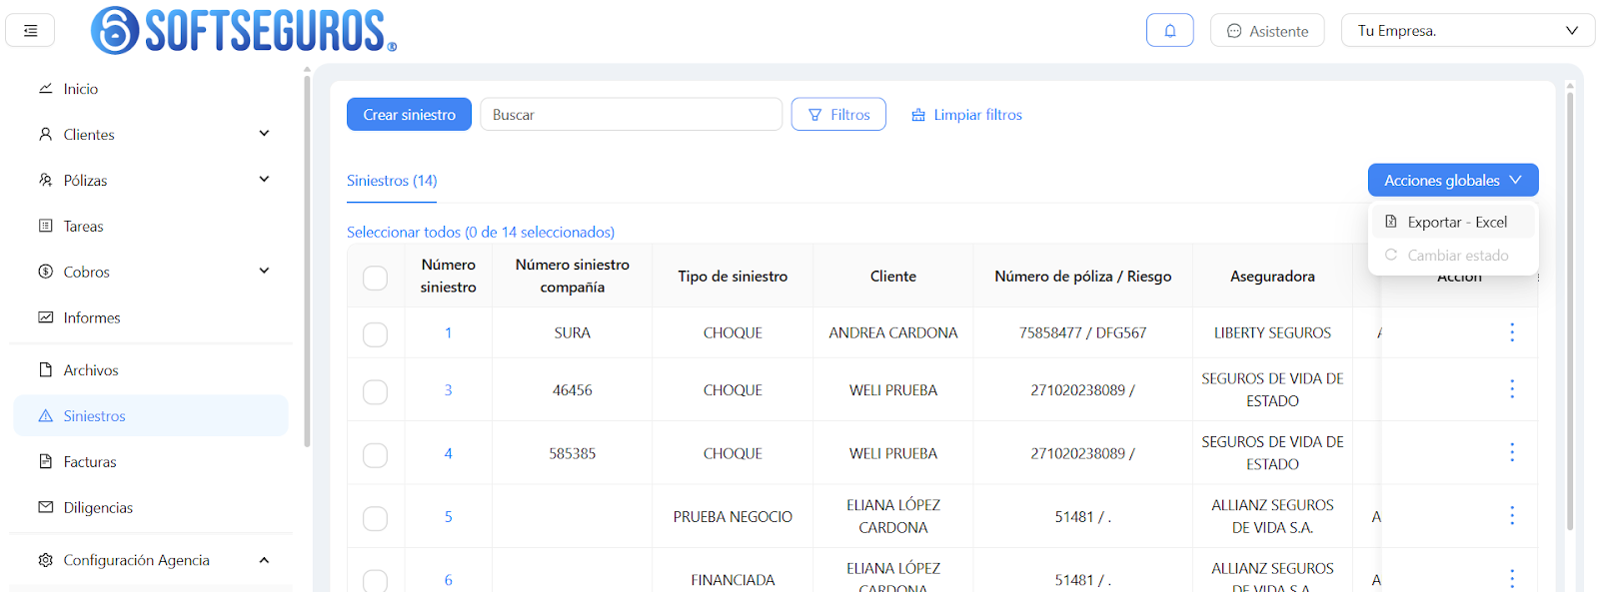
Task: Click the Facturas document icon
Action: tap(45, 461)
